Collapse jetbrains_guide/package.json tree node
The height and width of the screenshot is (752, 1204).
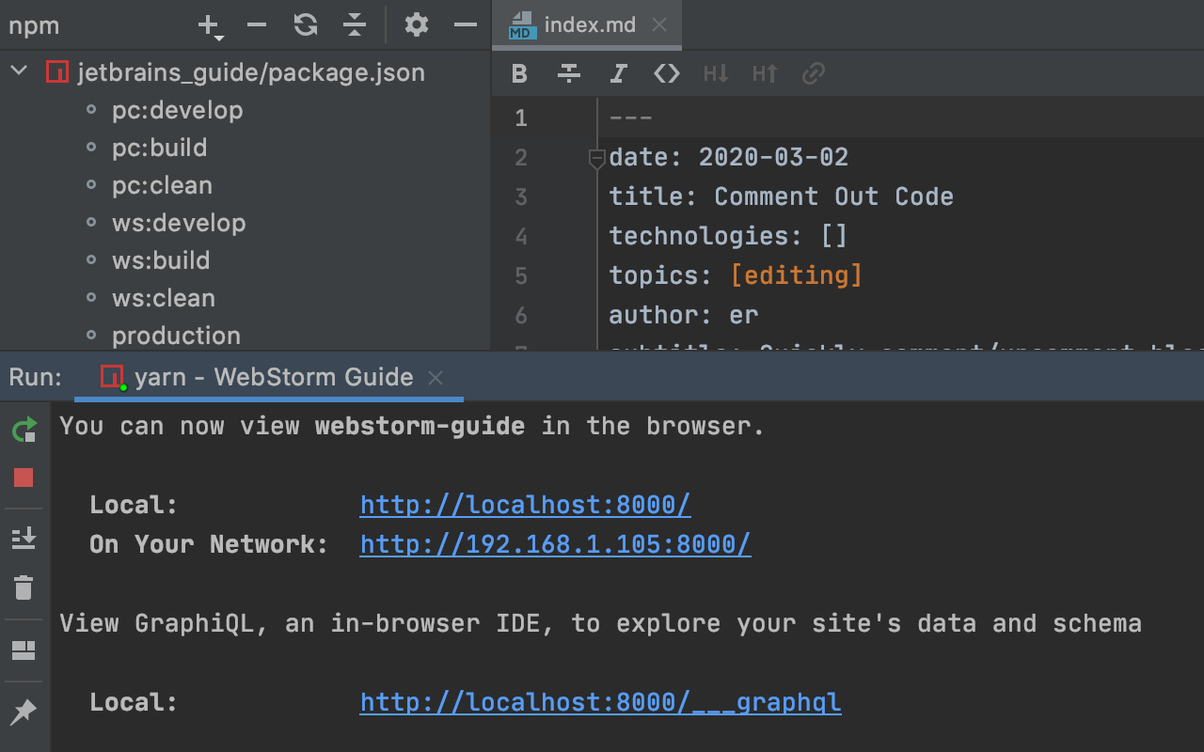(x=19, y=71)
